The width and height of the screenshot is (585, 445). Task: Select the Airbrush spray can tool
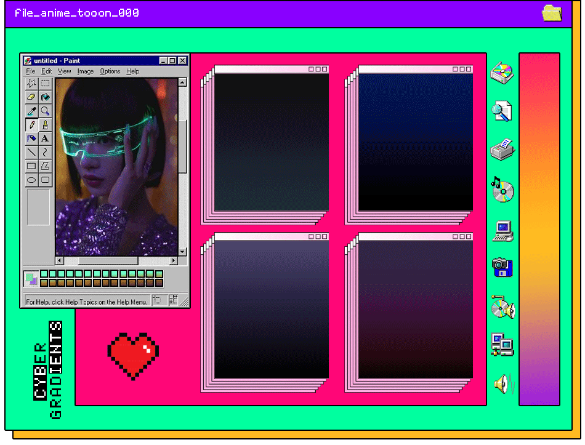pyautogui.click(x=31, y=138)
